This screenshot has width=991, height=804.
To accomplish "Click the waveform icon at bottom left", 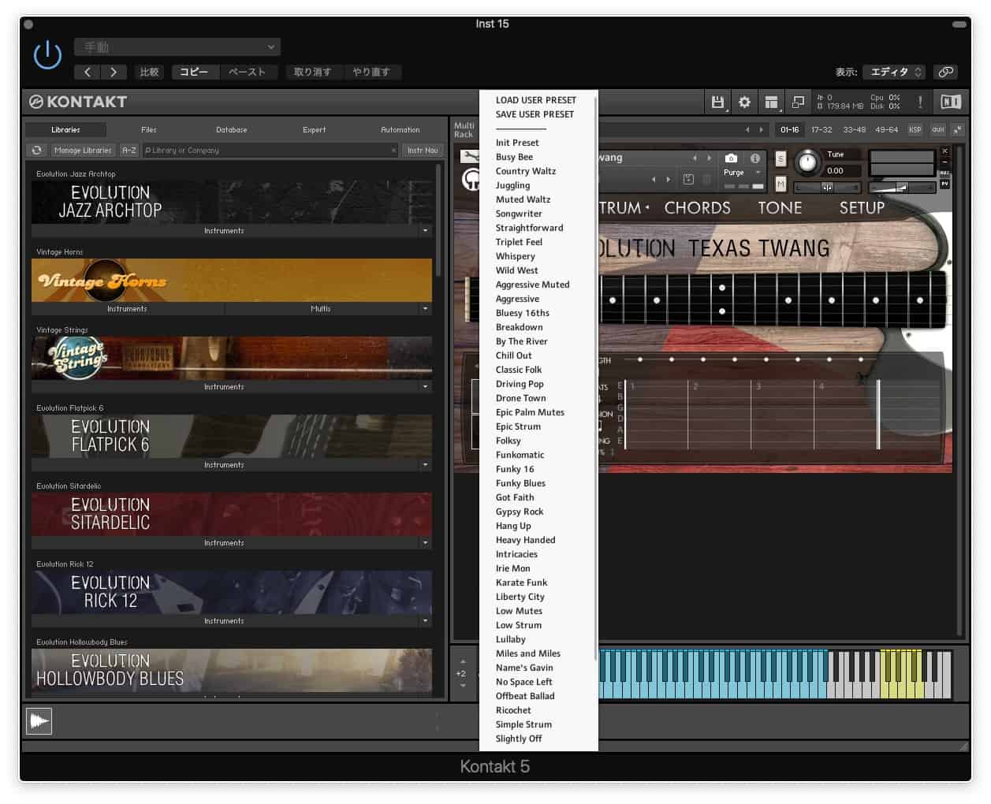I will point(39,720).
